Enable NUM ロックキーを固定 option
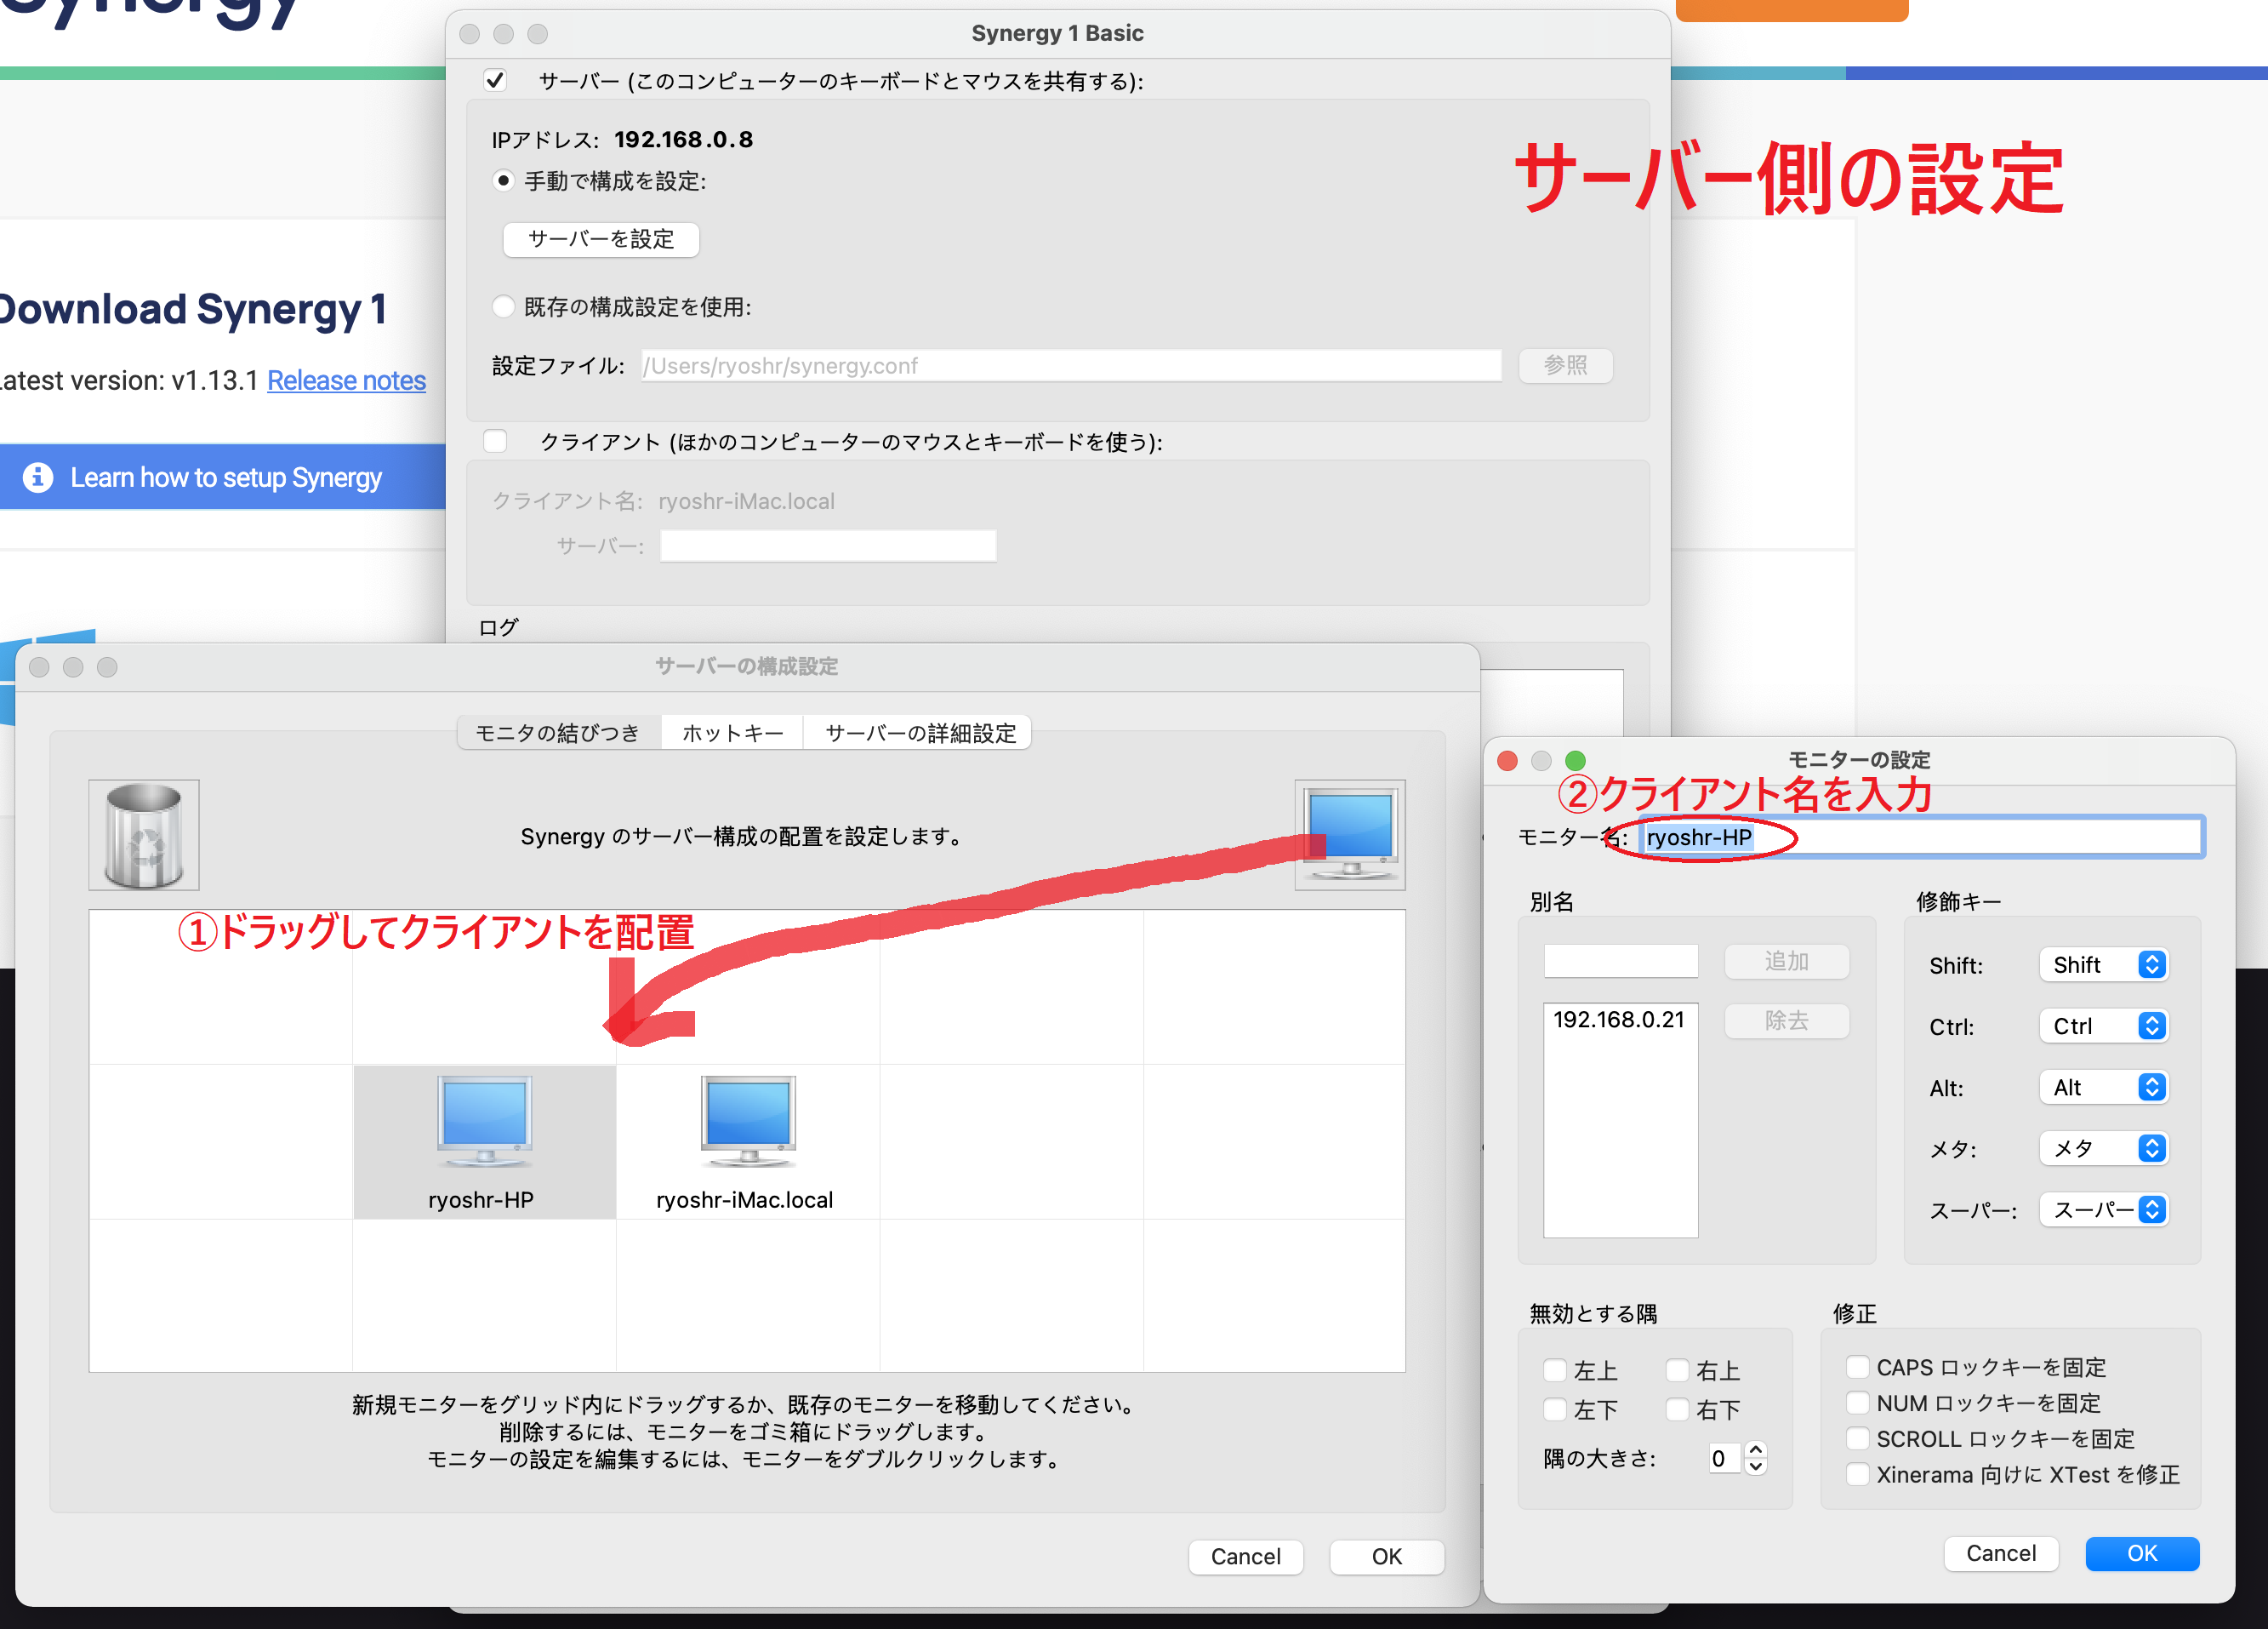 [x=1857, y=1402]
